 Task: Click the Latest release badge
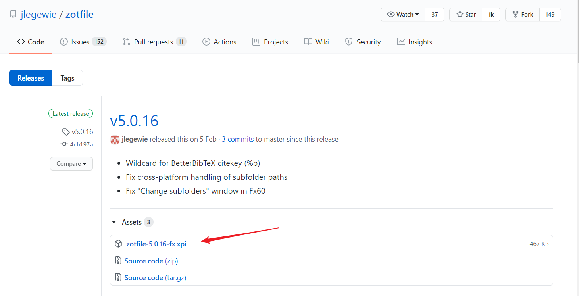71,113
